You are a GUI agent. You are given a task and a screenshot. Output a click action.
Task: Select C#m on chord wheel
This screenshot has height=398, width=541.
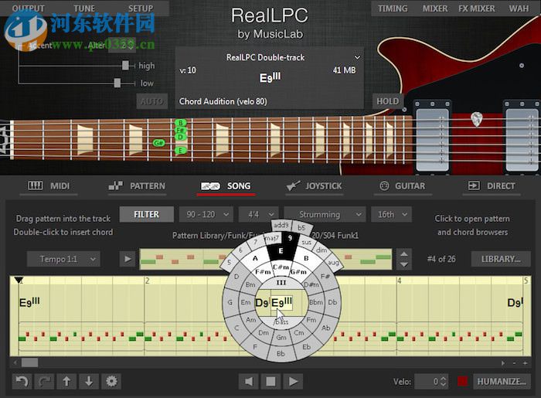click(281, 267)
